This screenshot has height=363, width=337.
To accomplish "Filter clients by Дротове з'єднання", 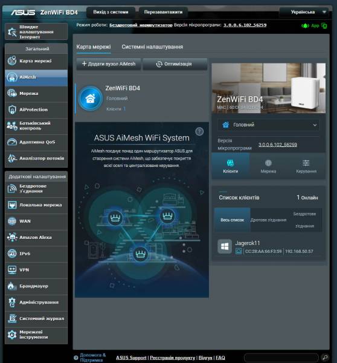I will click(268, 220).
